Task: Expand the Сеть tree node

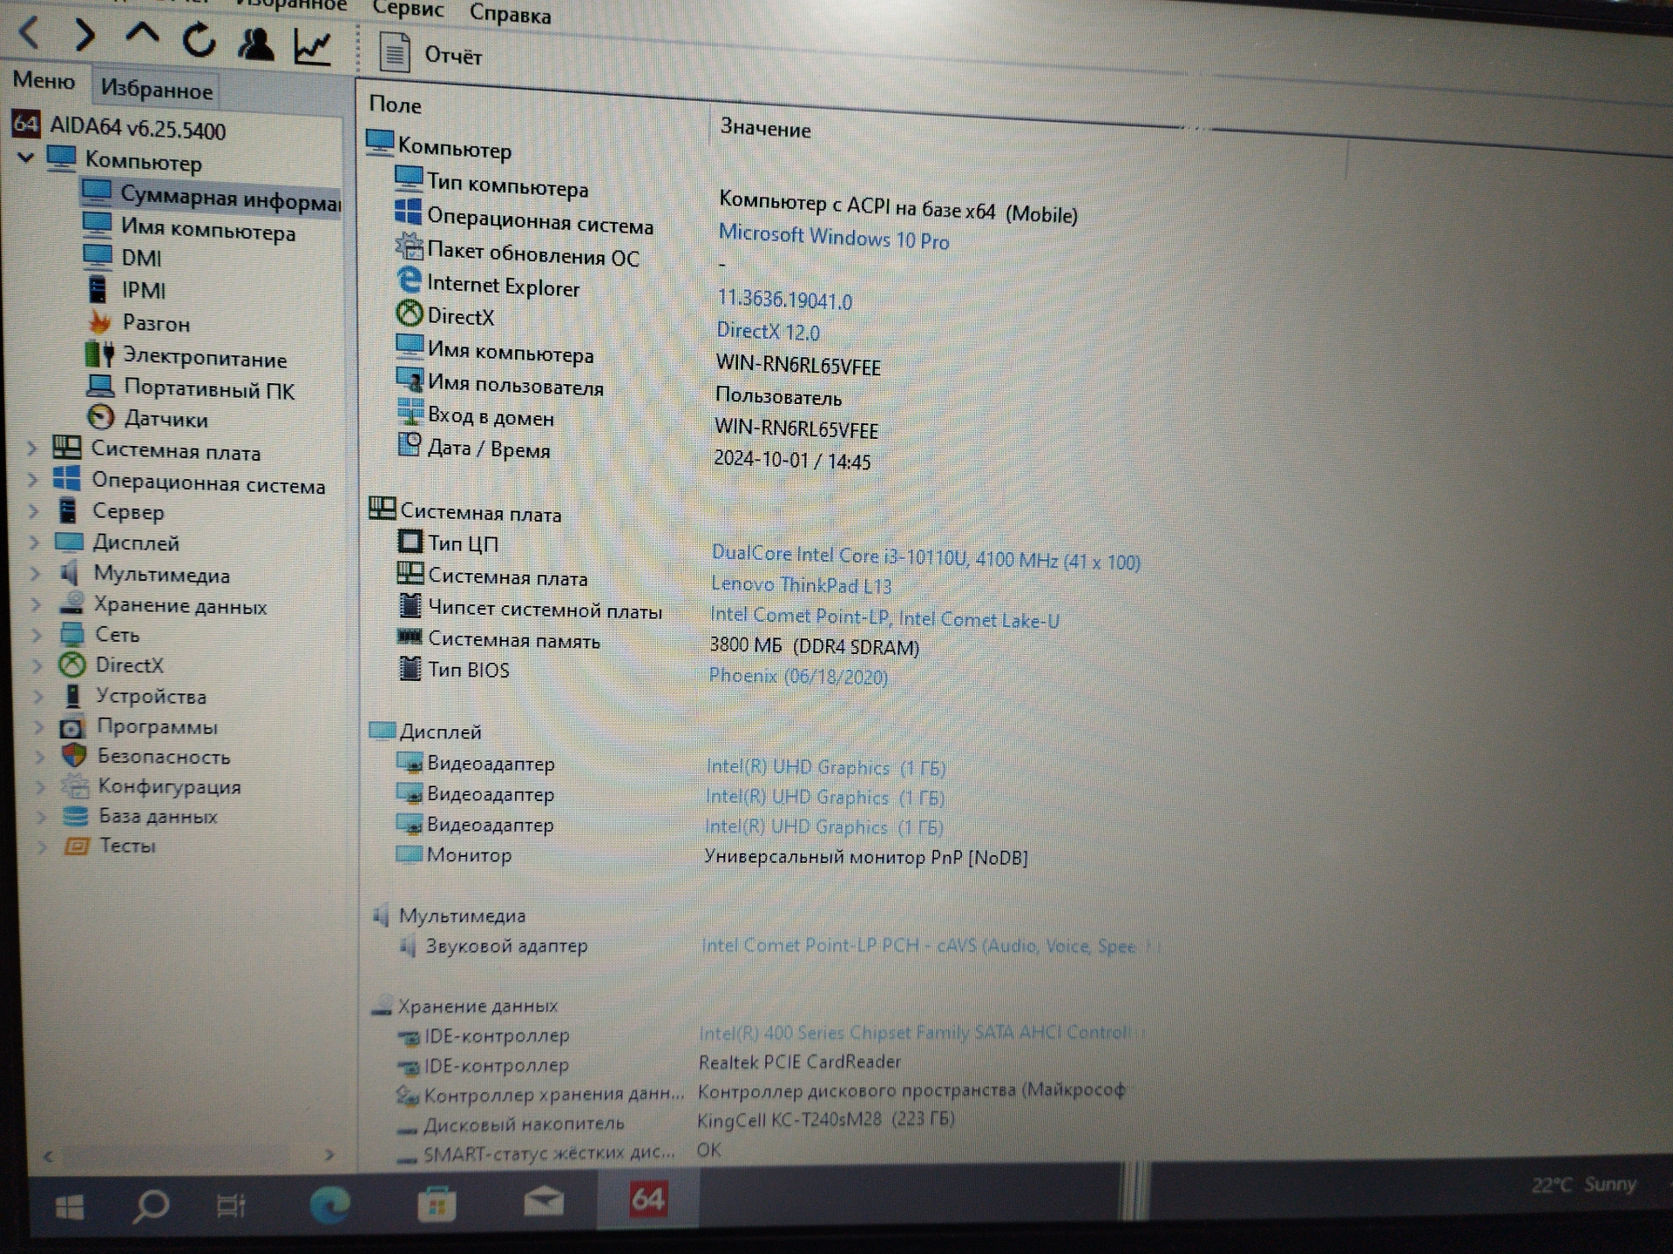Action: pos(37,635)
